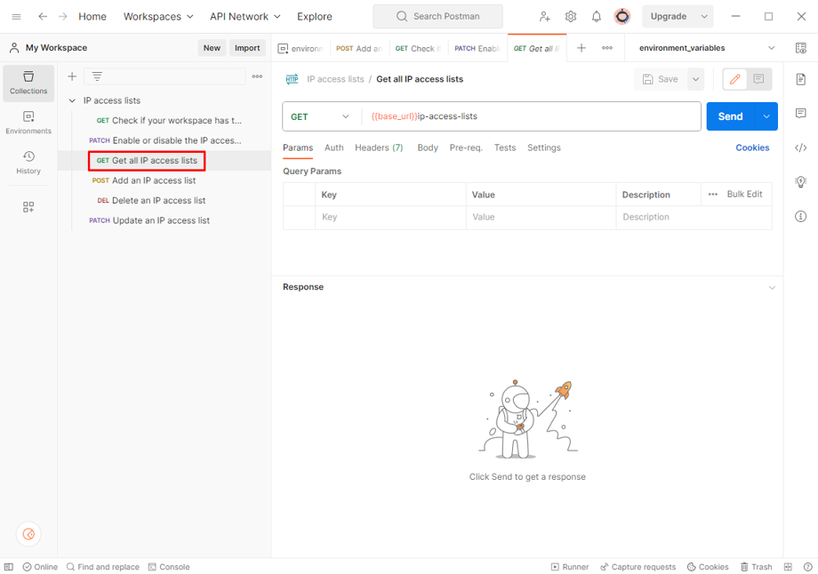Open the tab options ellipsis
This screenshot has height=574, width=818.
click(x=607, y=48)
